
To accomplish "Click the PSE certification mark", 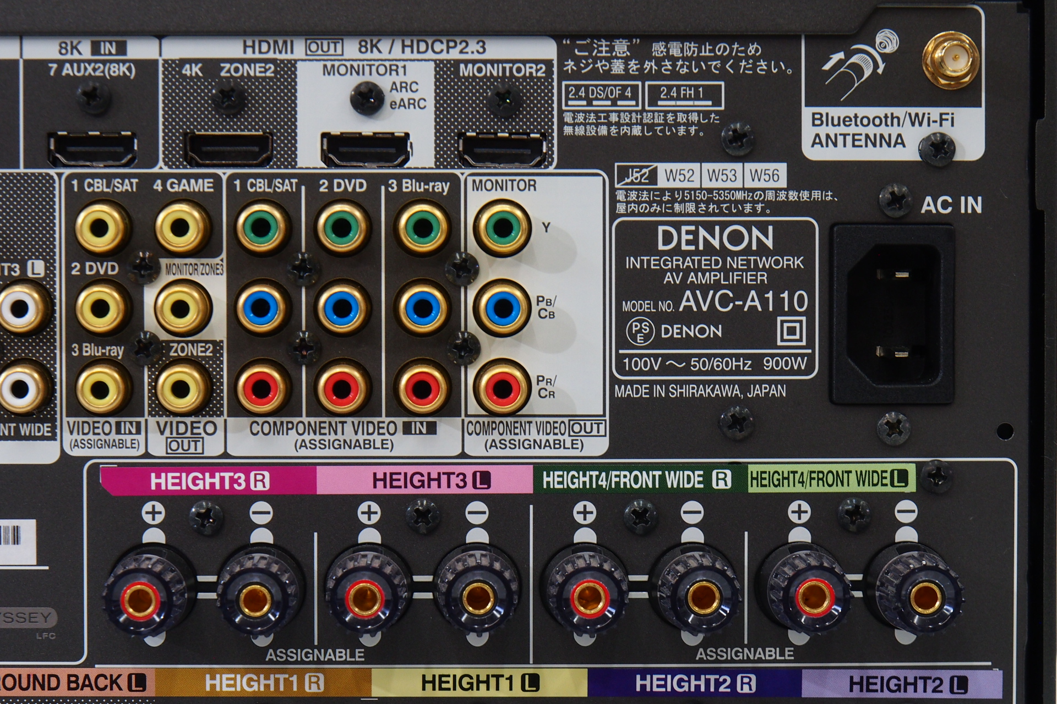I will coord(640,332).
